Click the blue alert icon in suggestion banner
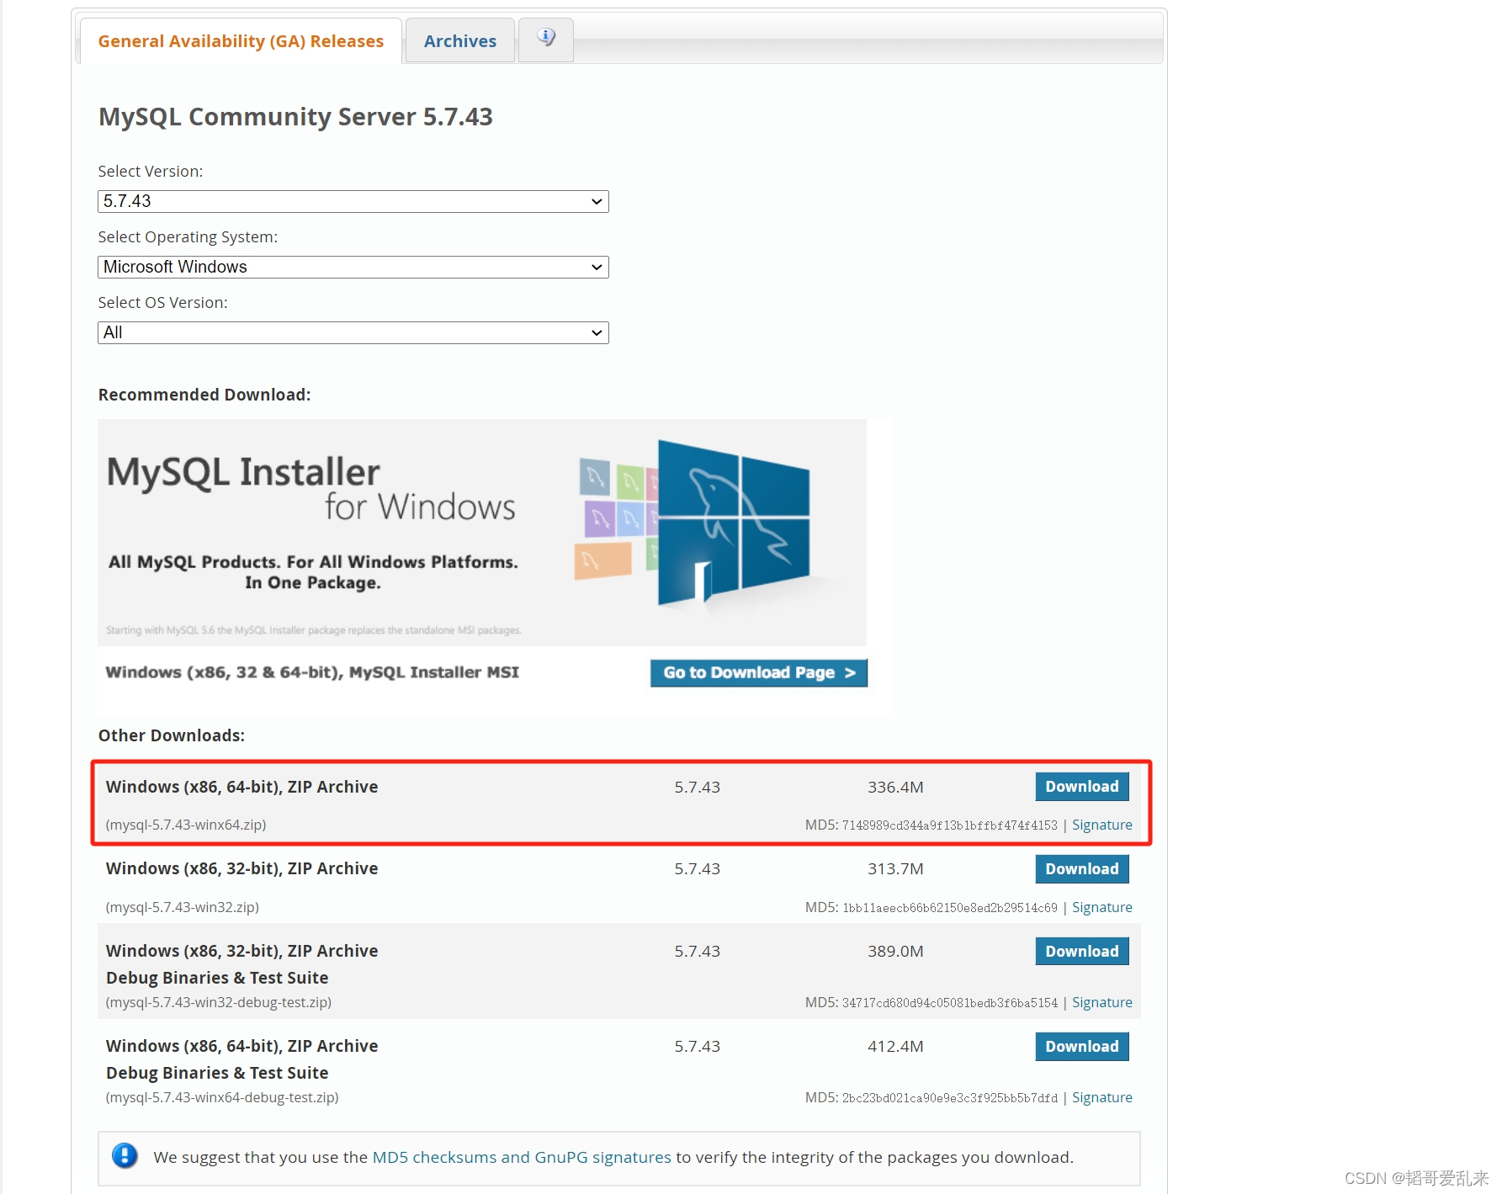This screenshot has height=1194, width=1502. point(125,1157)
